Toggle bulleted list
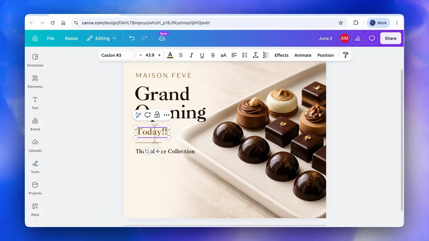The width and height of the screenshot is (429, 241). [x=245, y=55]
